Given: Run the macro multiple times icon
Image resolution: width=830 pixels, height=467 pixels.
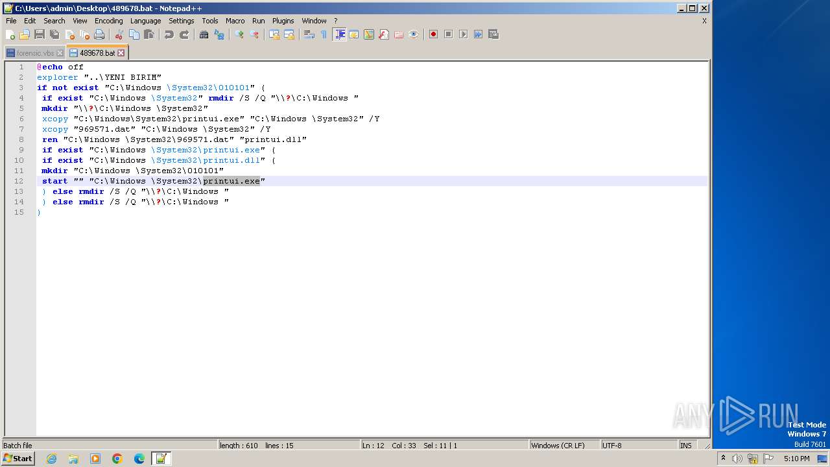Looking at the screenshot, I should [x=478, y=34].
